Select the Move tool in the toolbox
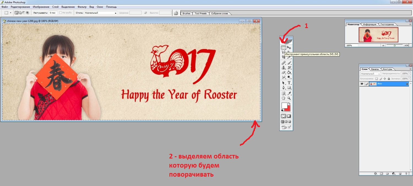 click(x=289, y=48)
